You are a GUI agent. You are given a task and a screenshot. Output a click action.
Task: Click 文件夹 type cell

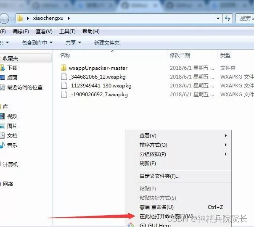pos(228,68)
